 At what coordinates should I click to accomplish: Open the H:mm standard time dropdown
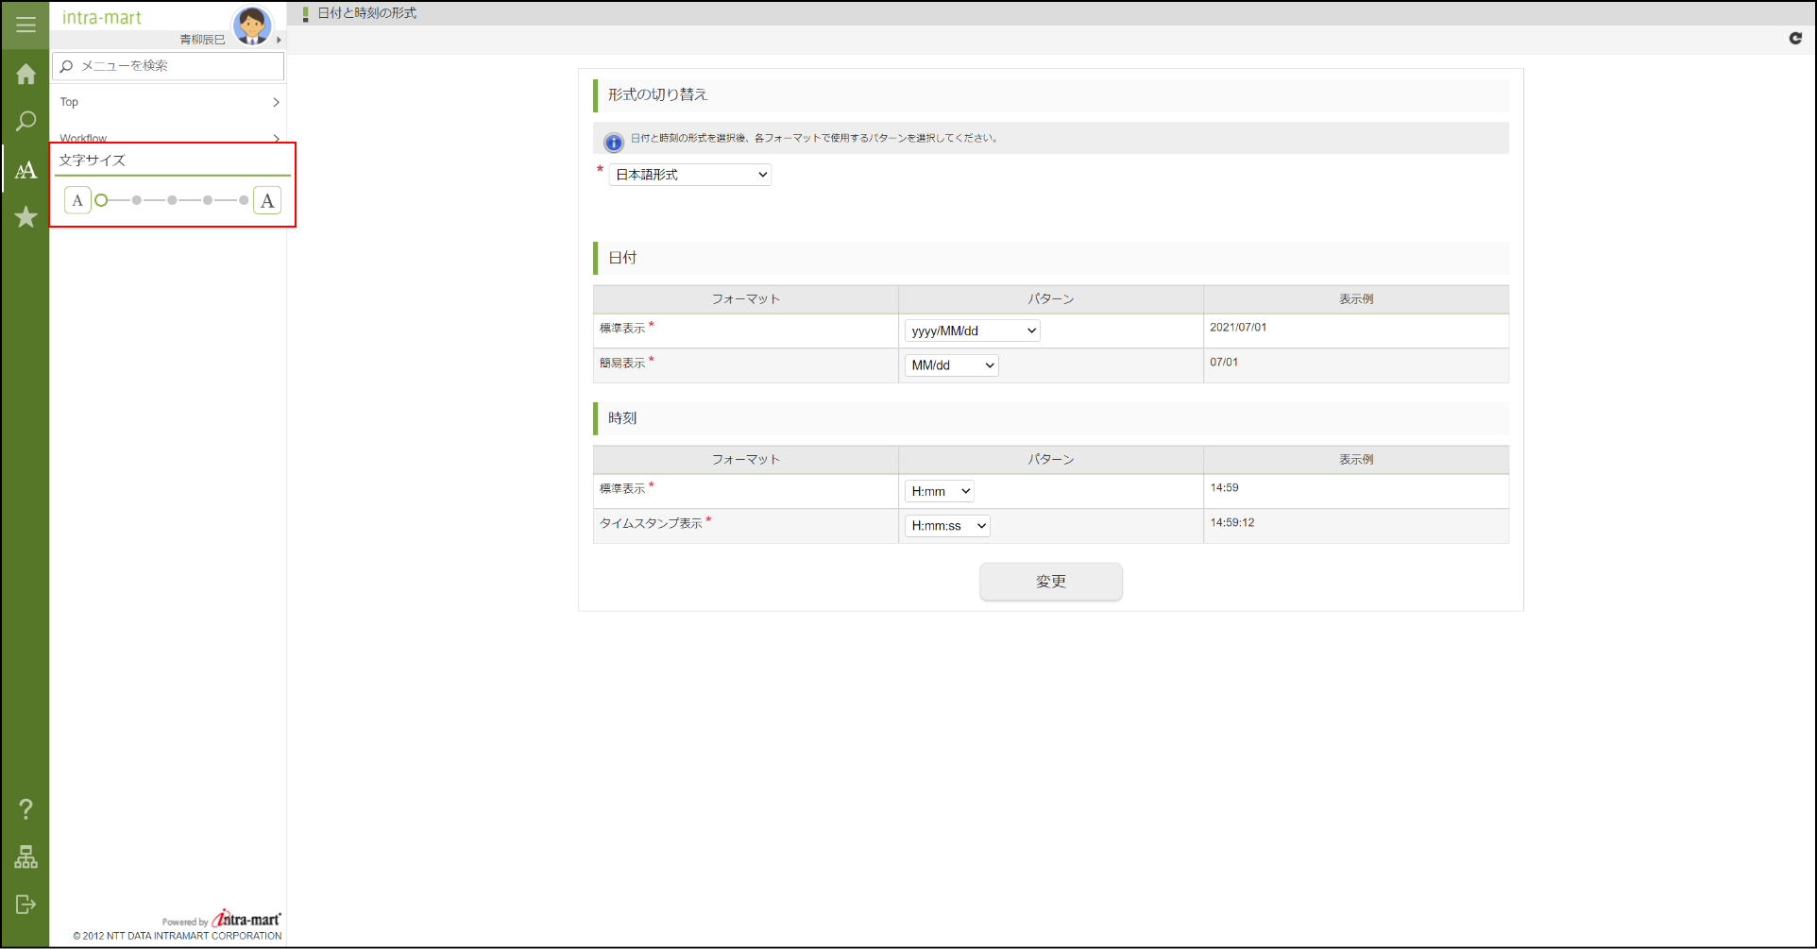pyautogui.click(x=938, y=490)
